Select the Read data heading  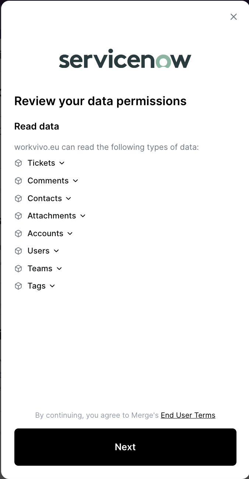click(x=37, y=126)
